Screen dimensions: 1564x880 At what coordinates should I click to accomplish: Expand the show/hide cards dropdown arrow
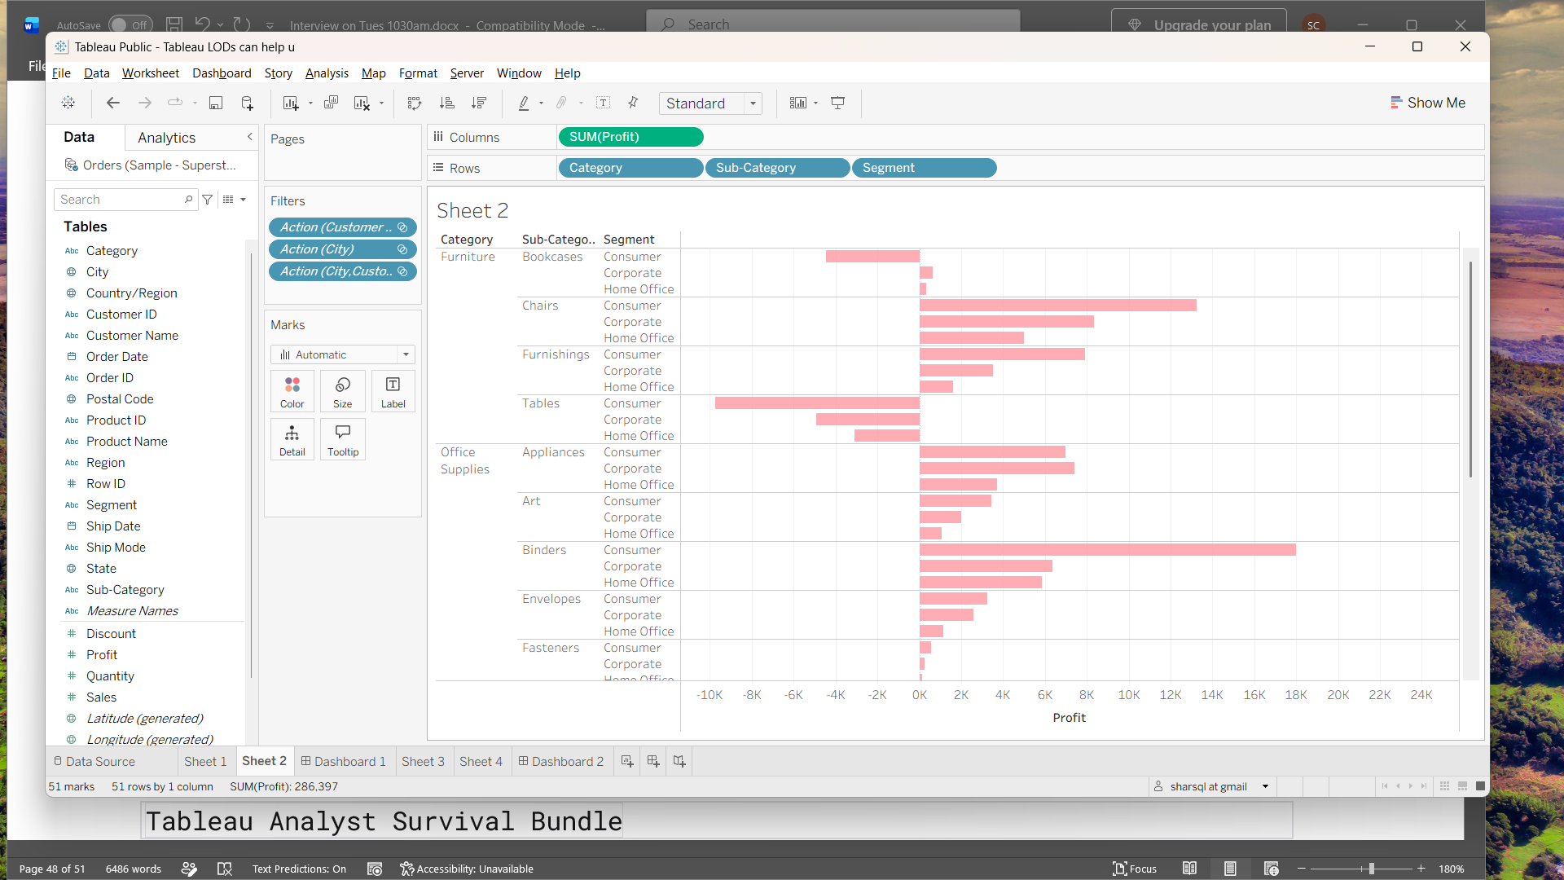point(815,103)
